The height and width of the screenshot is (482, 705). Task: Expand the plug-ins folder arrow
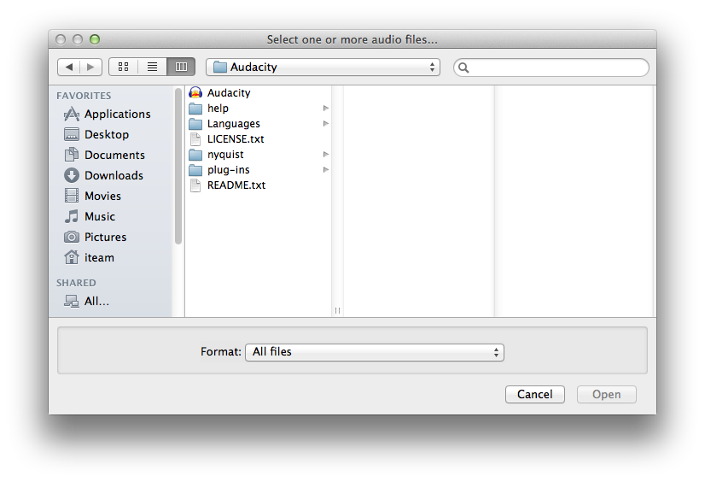pyautogui.click(x=326, y=170)
